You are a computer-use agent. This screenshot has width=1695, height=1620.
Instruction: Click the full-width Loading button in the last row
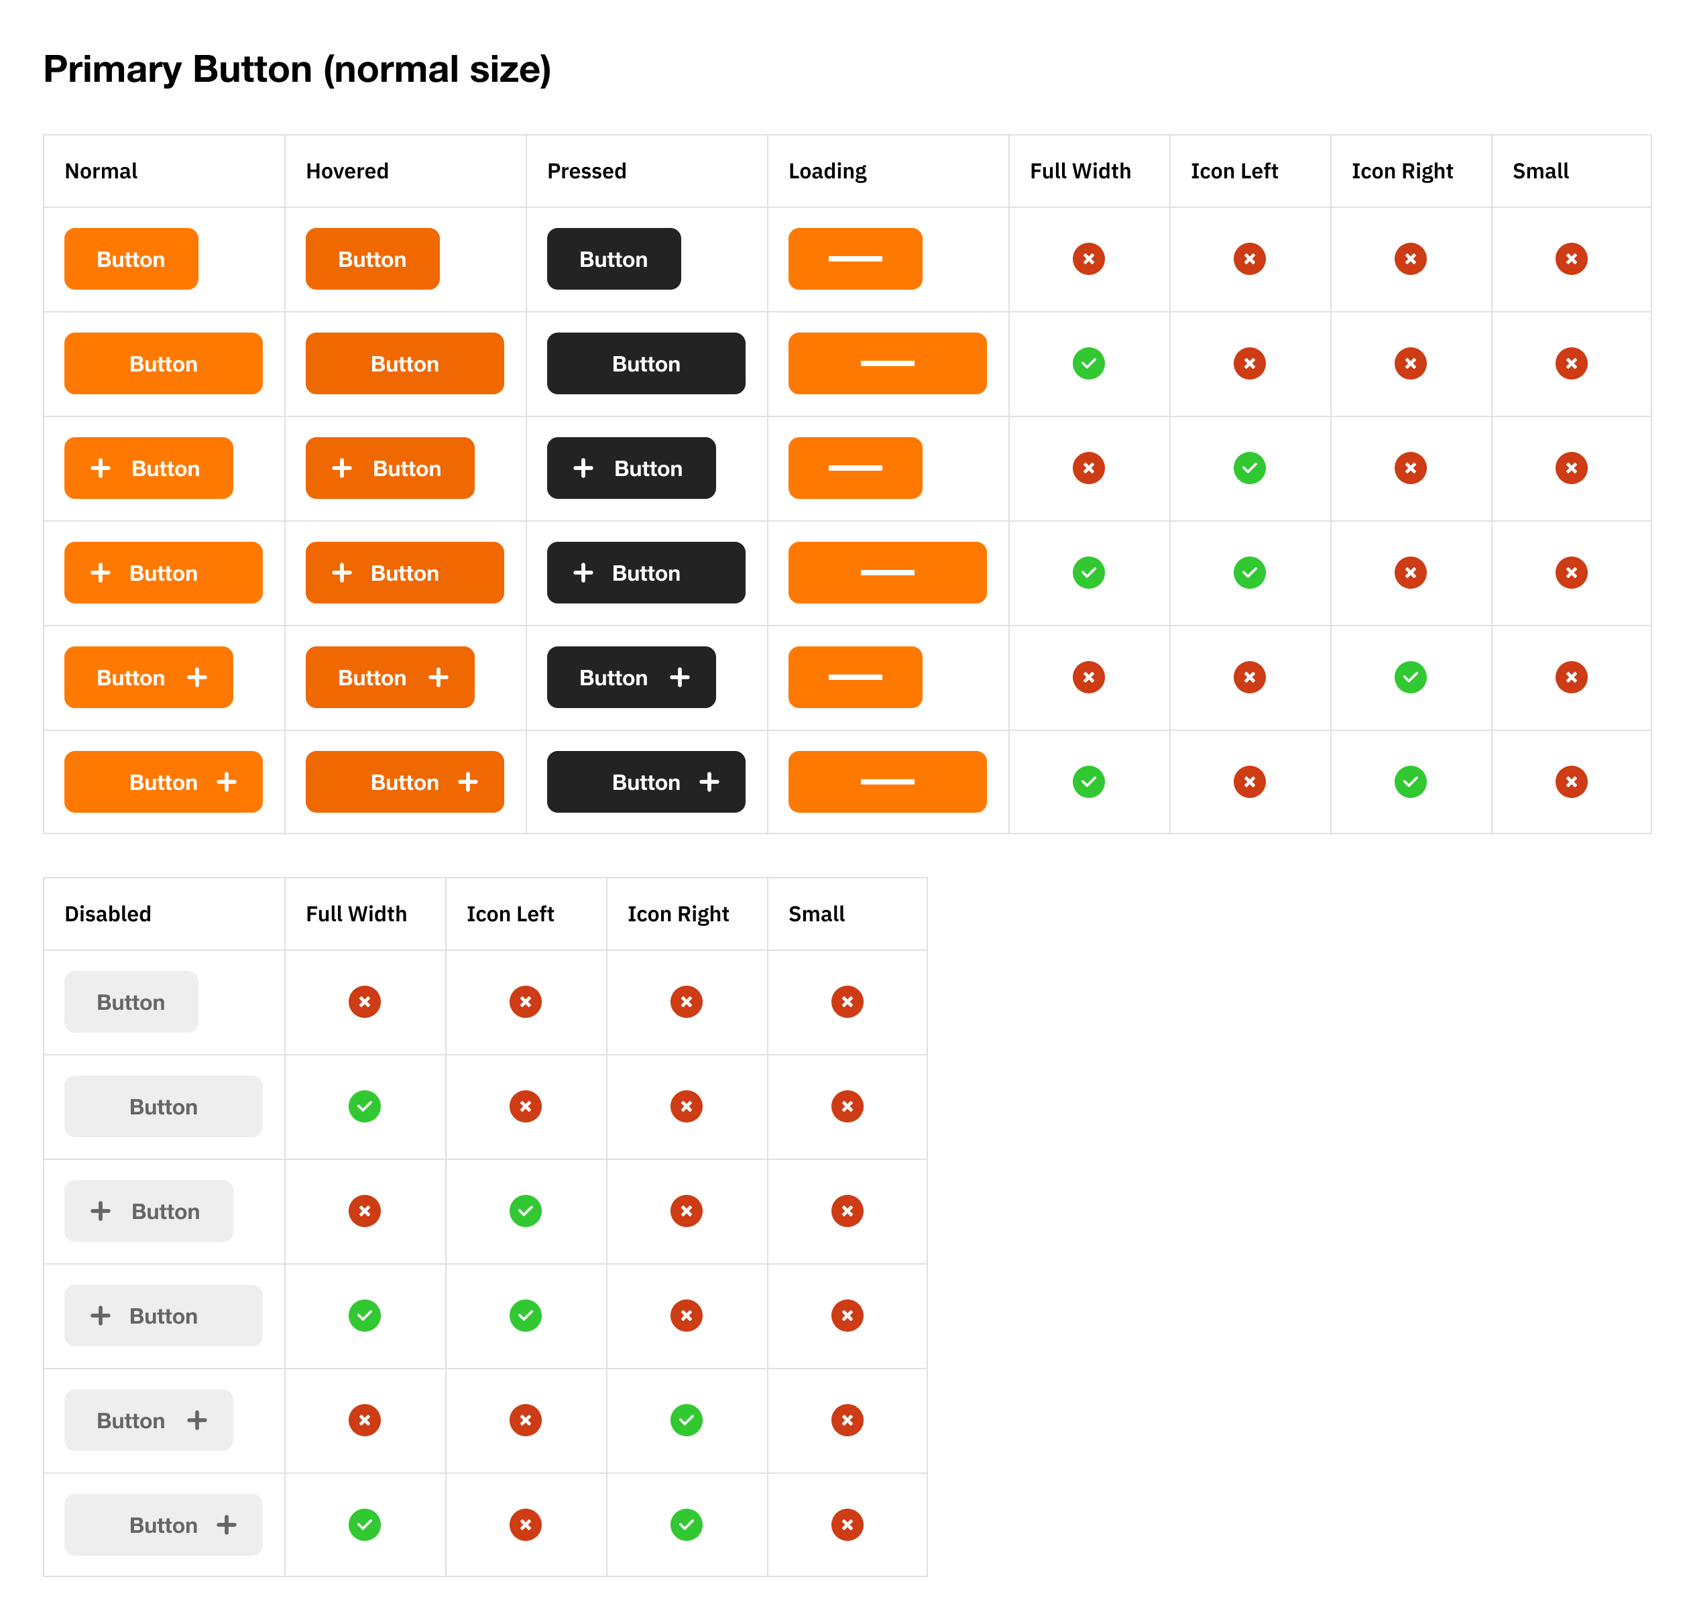[887, 782]
